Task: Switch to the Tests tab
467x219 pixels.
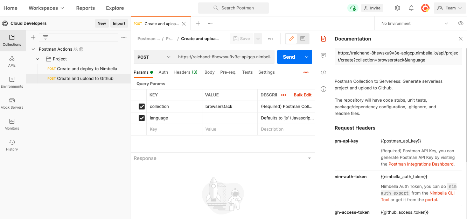Action: coord(247,72)
